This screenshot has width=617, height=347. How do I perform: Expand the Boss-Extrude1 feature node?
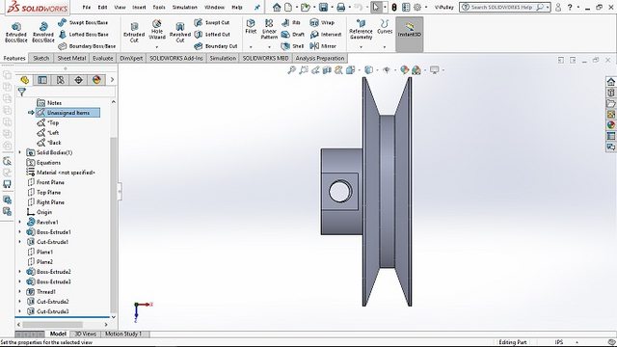(19, 231)
